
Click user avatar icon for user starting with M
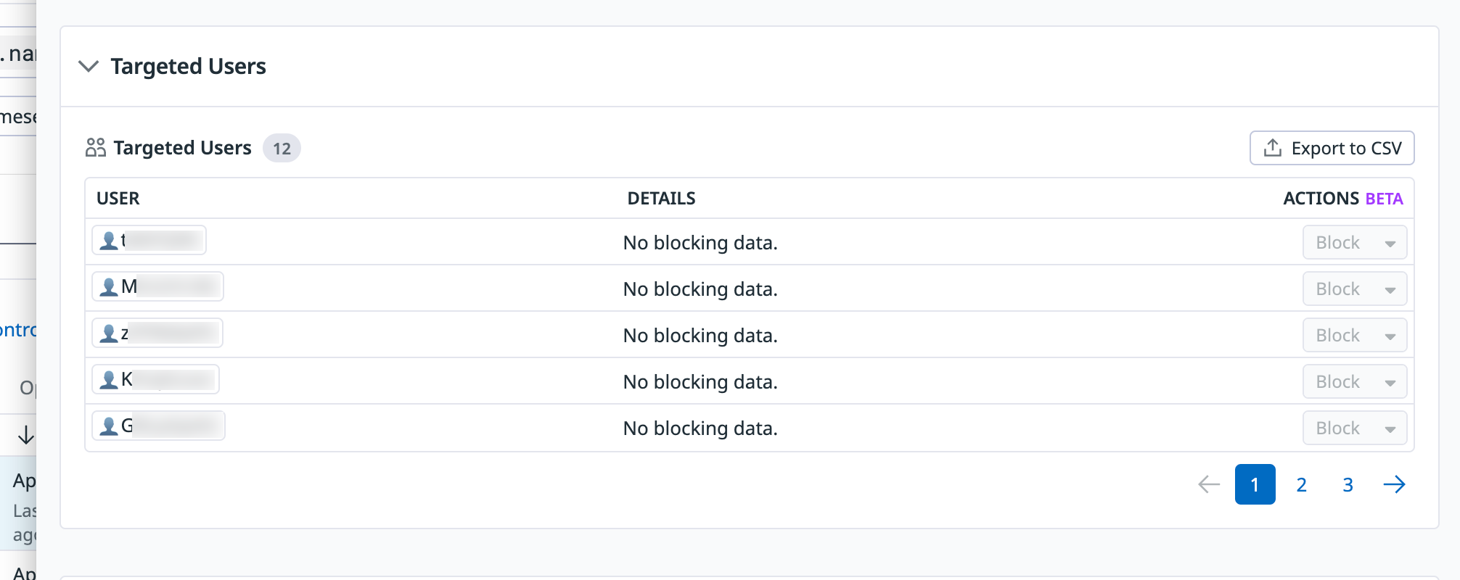(x=109, y=287)
